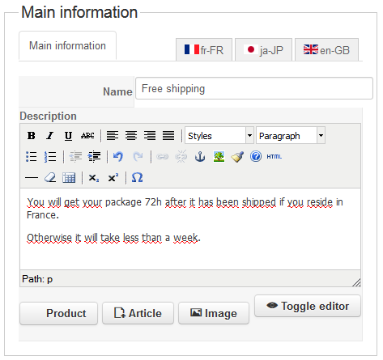Screen dimensions: 383x360
Task: Click the Article button
Action: tap(138, 313)
